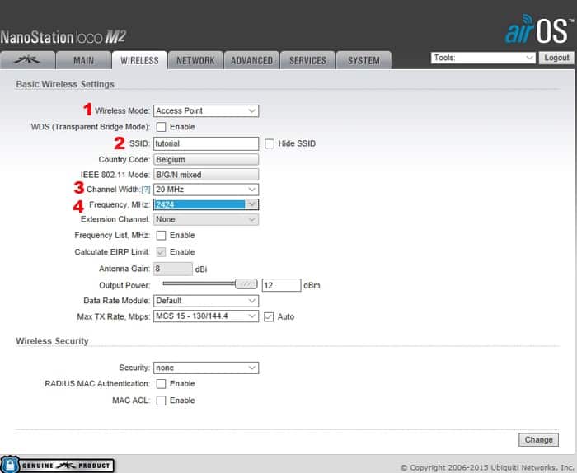Click the Basic Wireless Settings heading
The image size is (577, 473).
pyautogui.click(x=65, y=84)
